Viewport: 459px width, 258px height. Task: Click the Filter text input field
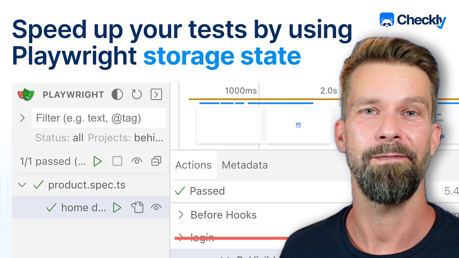point(99,118)
